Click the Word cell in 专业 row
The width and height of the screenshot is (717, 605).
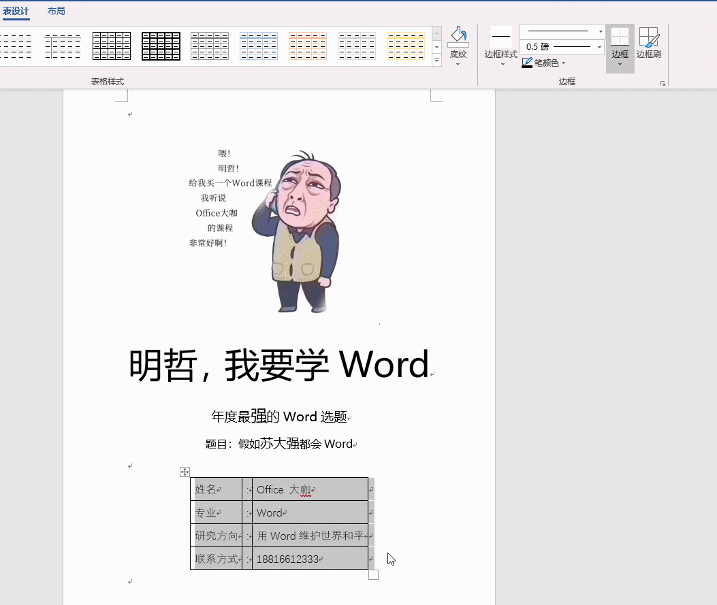coord(310,512)
